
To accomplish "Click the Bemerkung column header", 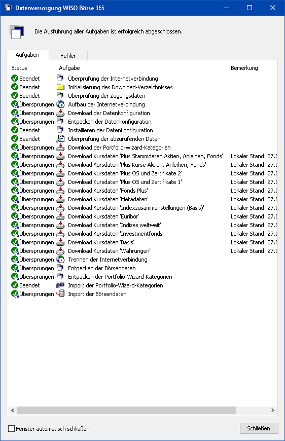I will 253,68.
